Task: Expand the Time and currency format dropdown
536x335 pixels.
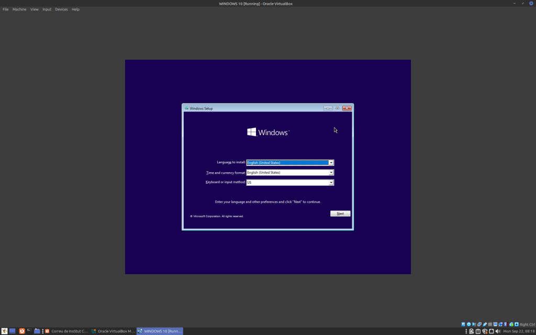Action: click(331, 173)
